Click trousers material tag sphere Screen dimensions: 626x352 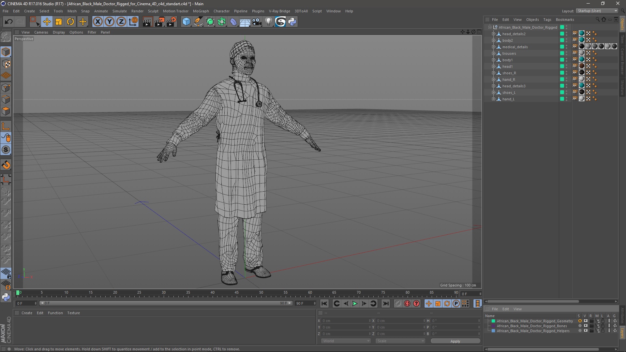coord(582,53)
